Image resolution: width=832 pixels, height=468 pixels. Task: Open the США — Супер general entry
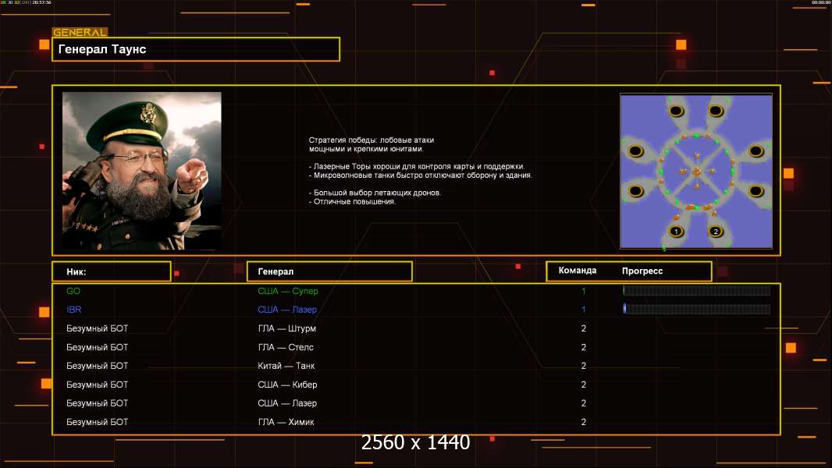tap(288, 291)
